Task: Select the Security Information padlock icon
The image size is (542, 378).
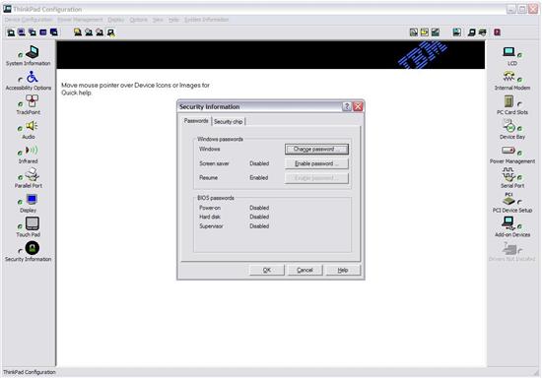Action: (33, 248)
